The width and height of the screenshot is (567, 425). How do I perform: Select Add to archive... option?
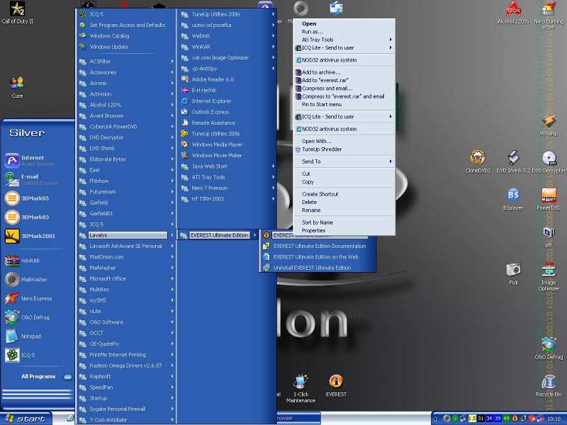(344, 72)
